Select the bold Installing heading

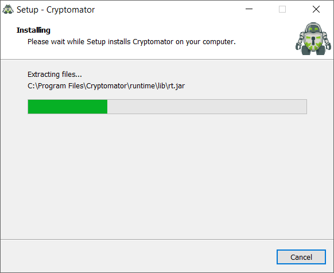(33, 30)
